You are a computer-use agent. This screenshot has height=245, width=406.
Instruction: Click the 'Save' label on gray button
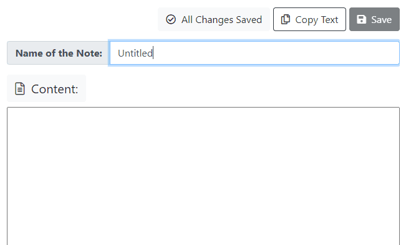[x=382, y=20]
